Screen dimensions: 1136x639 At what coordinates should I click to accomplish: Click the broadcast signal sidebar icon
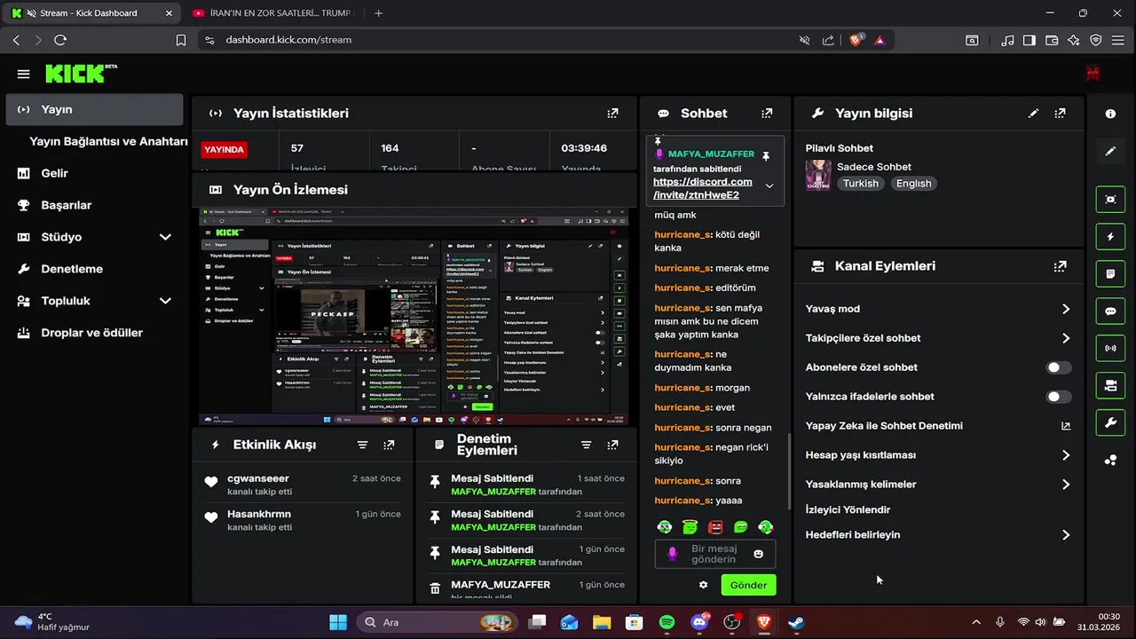(1110, 348)
